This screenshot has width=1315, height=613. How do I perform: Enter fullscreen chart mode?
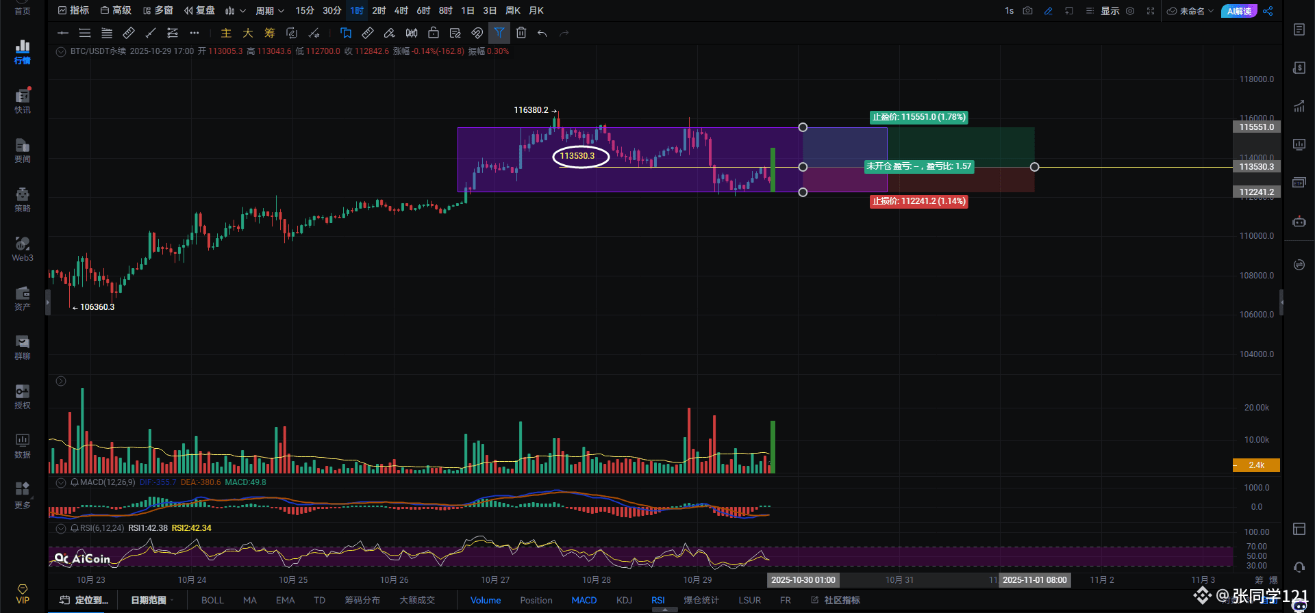1151,11
